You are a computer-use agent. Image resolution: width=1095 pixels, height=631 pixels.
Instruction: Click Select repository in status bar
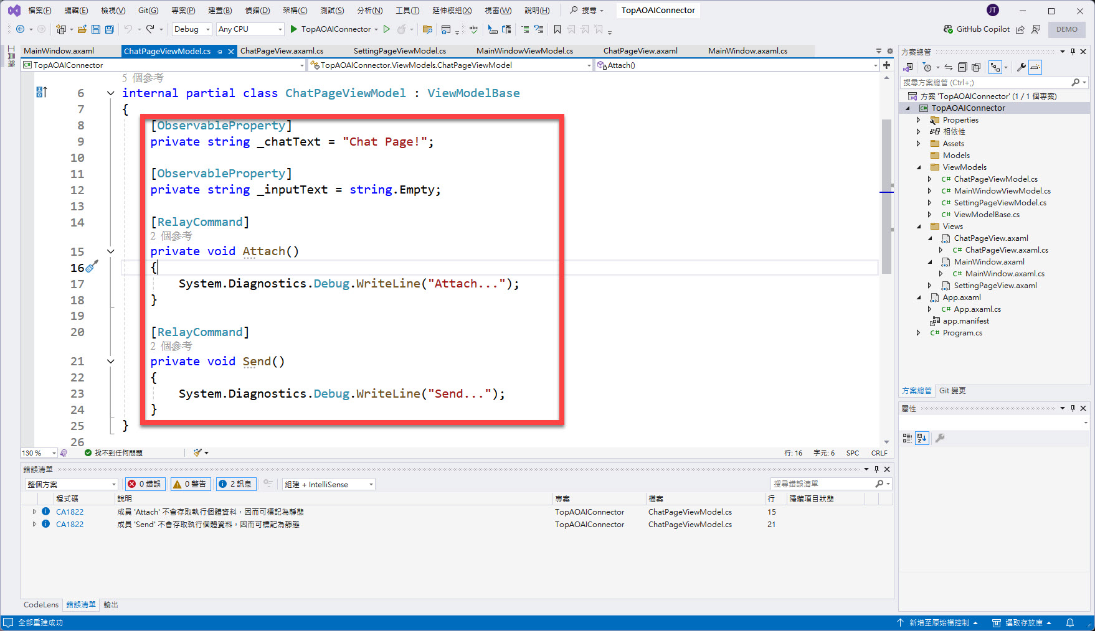pos(1022,622)
